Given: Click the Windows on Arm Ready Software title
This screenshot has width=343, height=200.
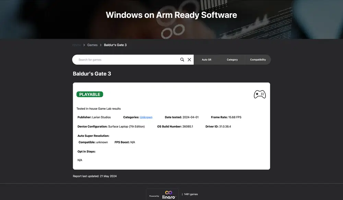Looking at the screenshot, I should click(171, 15).
